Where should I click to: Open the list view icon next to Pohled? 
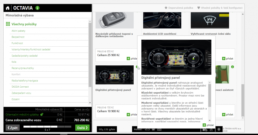coord(159,129)
